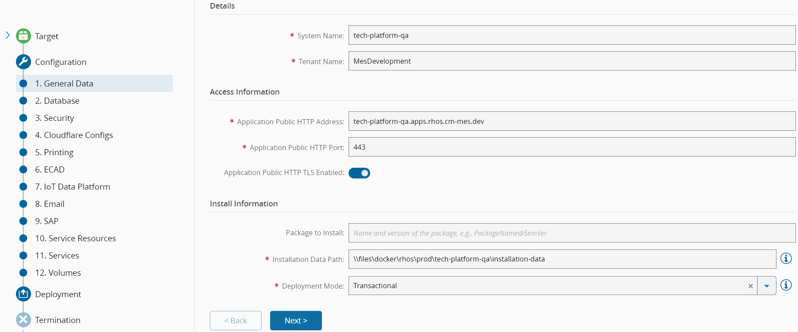The height and width of the screenshot is (332, 798).
Task: Open info icon for Deployment Mode
Action: tap(786, 285)
